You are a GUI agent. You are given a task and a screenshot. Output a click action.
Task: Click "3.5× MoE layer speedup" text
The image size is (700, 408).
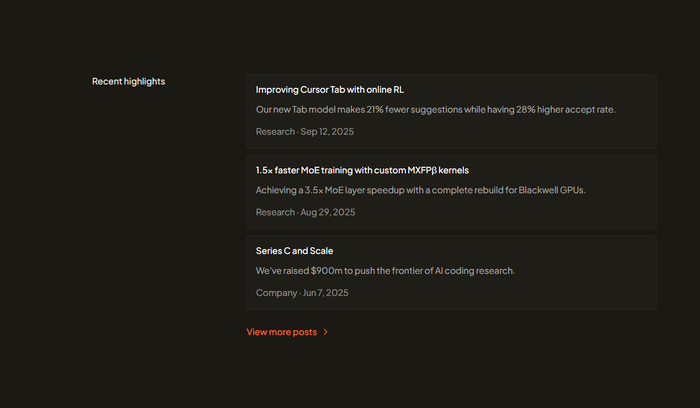[x=356, y=190]
